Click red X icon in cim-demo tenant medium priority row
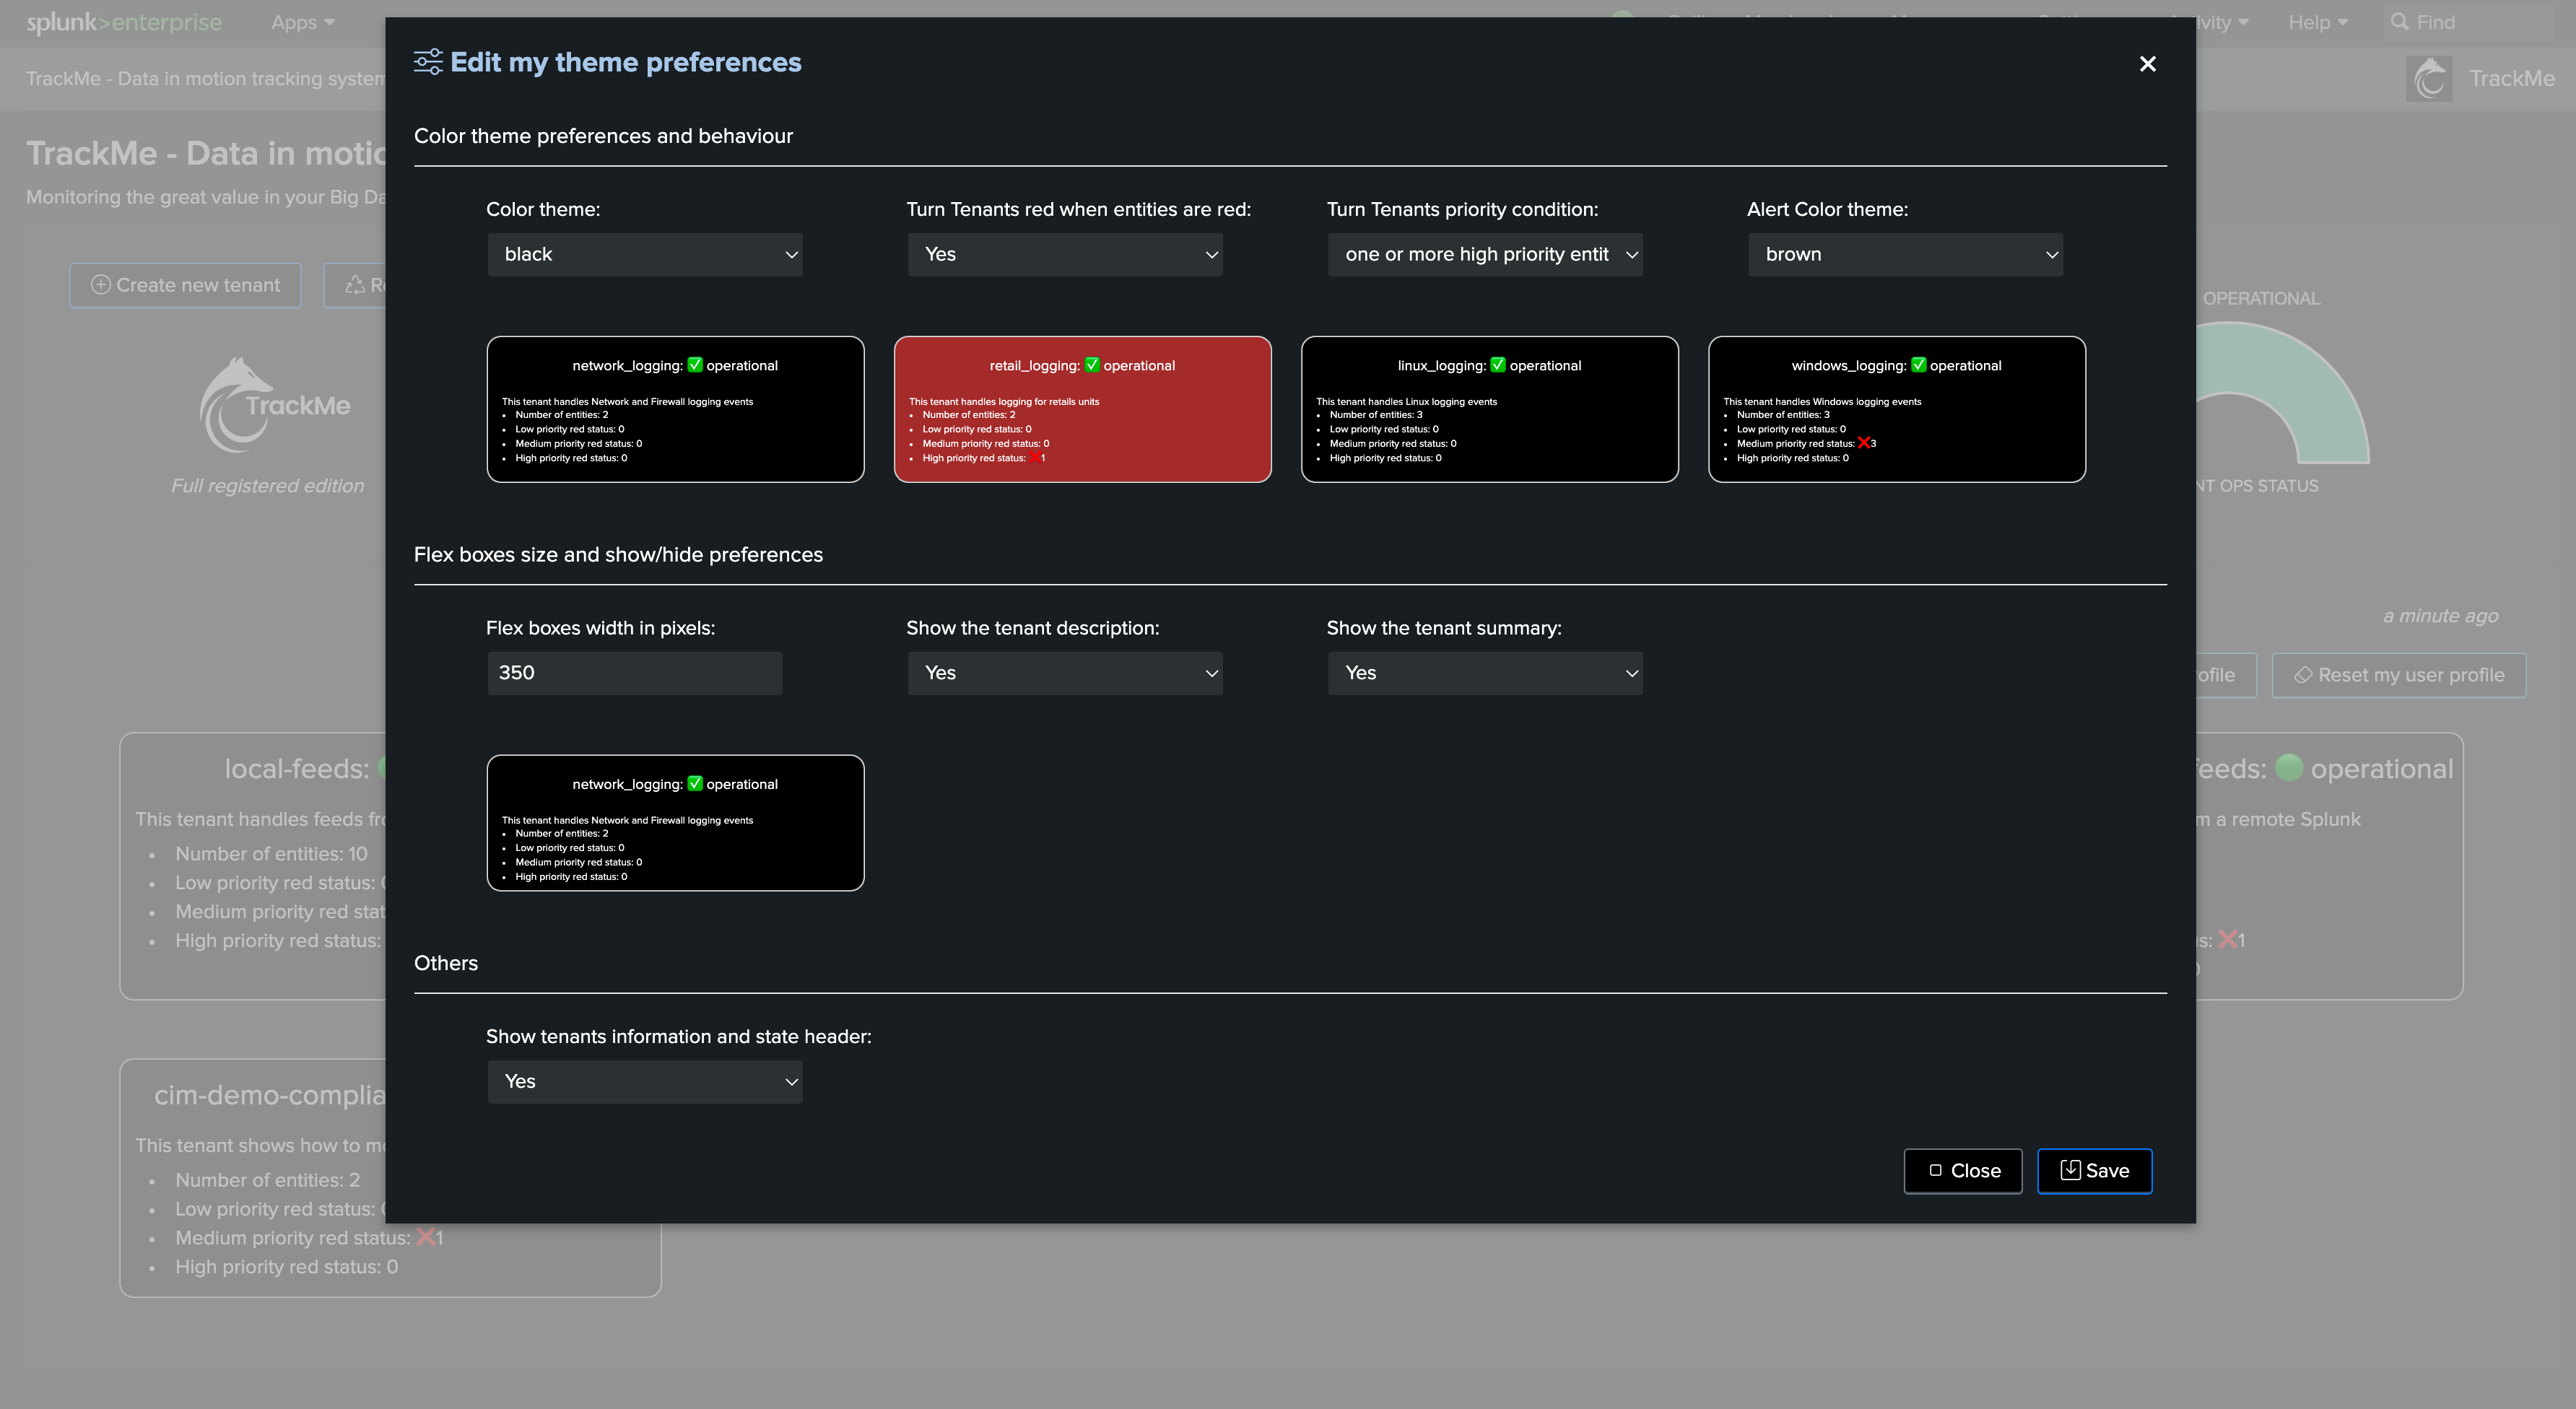Screen dimensions: 2576x1409 [x=426, y=1237]
